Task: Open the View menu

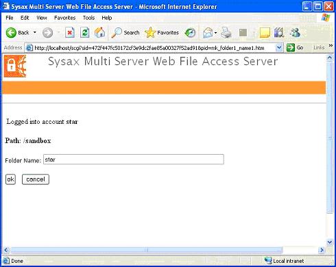Action: (42, 18)
